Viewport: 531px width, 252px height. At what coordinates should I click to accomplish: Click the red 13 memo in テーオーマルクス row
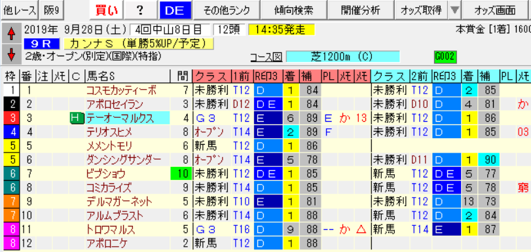point(361,118)
